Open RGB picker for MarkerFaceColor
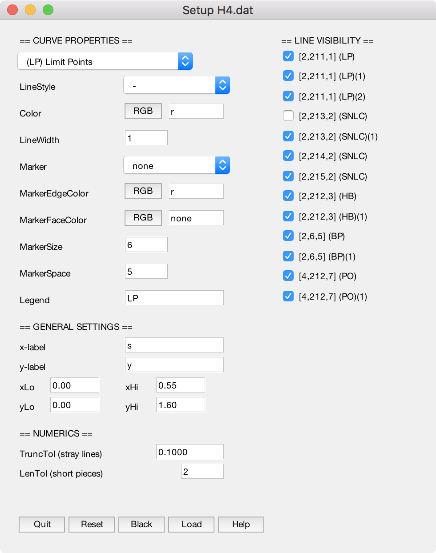The image size is (436, 553). [143, 218]
